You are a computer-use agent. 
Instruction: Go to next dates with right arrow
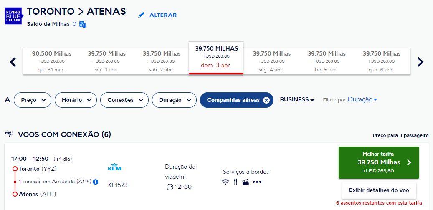[420, 62]
